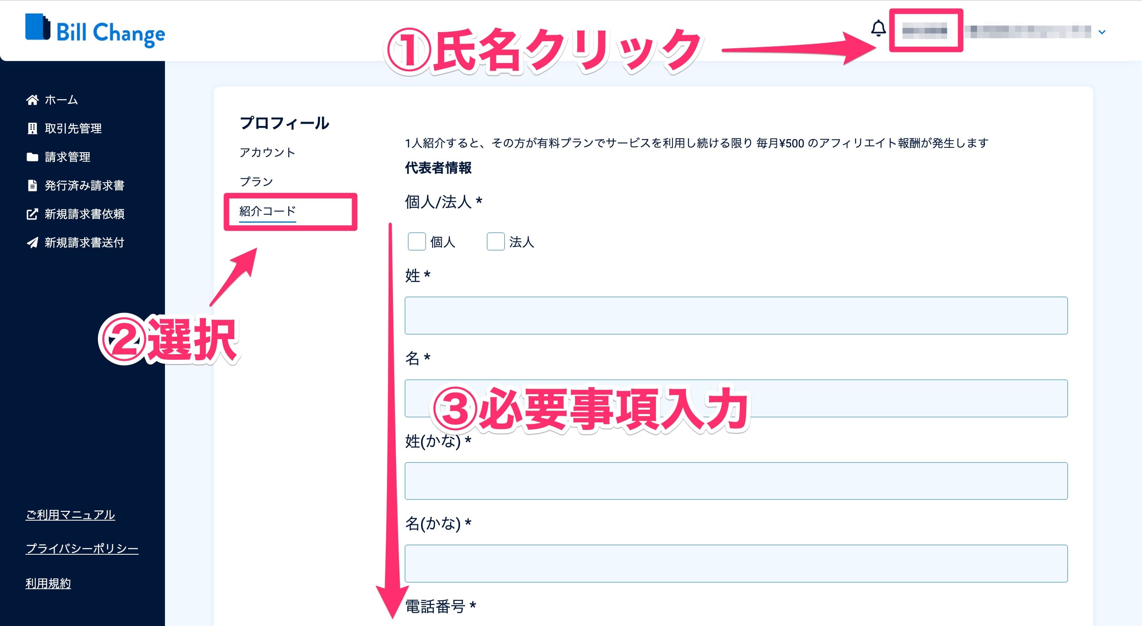The height and width of the screenshot is (626, 1142).
Task: Select the 紹介コード profile tab
Action: tap(267, 211)
